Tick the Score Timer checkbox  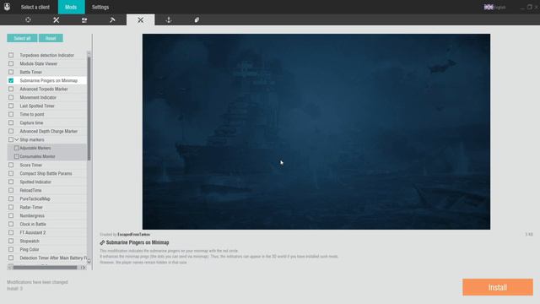(x=11, y=166)
